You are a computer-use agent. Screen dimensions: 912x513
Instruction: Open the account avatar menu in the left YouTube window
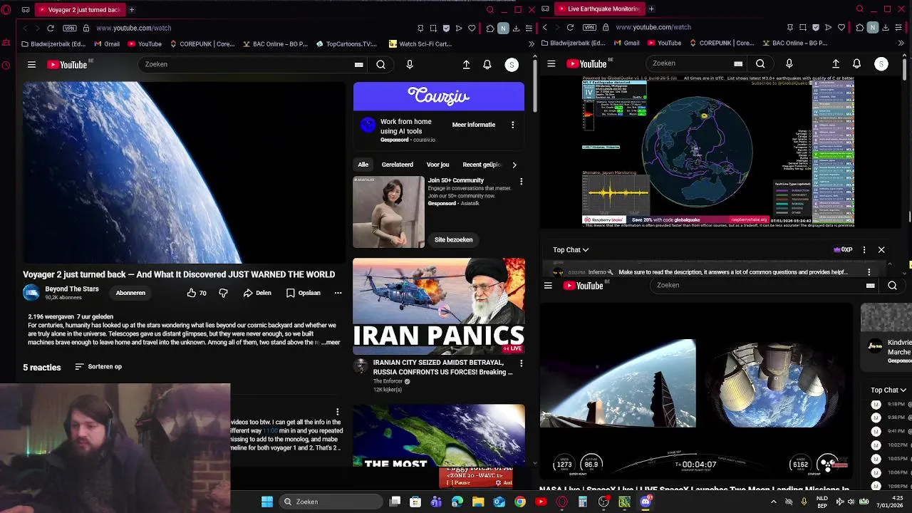click(x=512, y=65)
